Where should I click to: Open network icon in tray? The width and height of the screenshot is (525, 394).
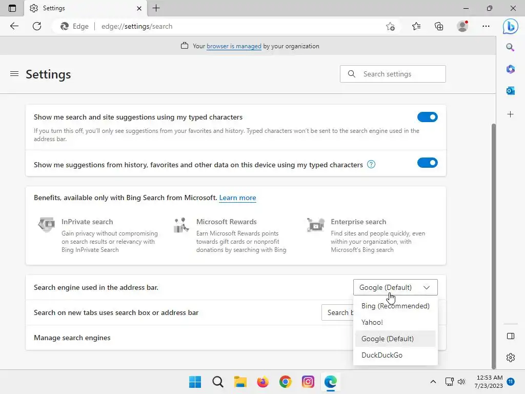449,382
